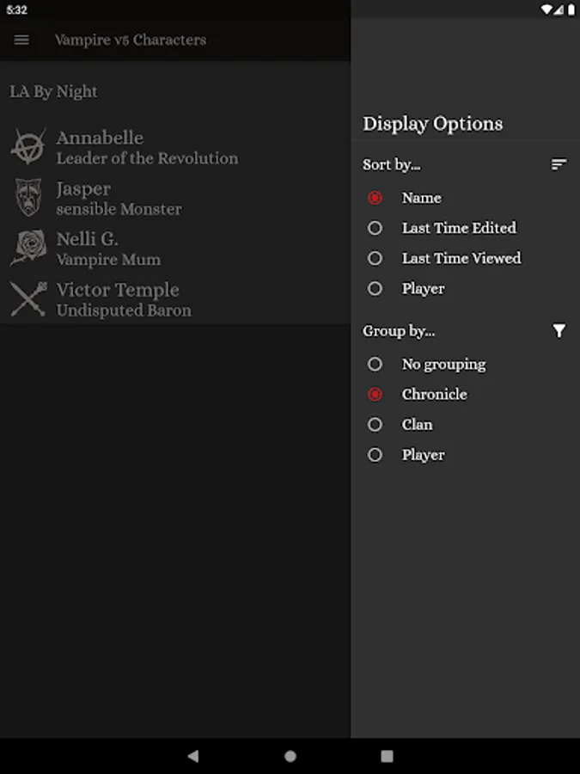Viewport: 580px width, 774px height.
Task: Group characters by Clan
Action: [x=375, y=425]
